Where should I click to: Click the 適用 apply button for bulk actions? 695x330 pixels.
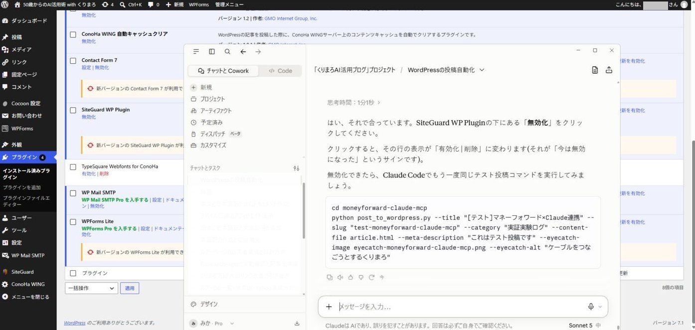point(130,288)
